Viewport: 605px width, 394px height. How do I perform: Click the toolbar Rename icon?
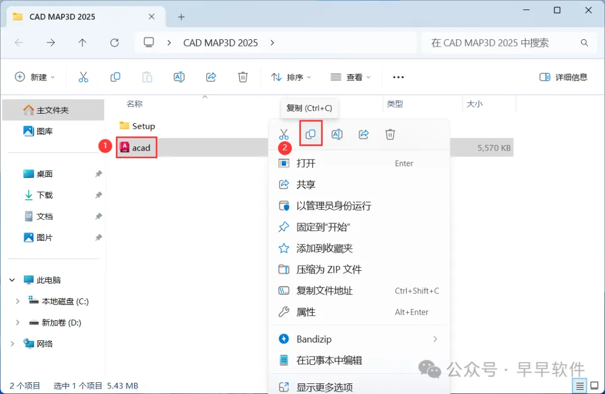tap(179, 77)
